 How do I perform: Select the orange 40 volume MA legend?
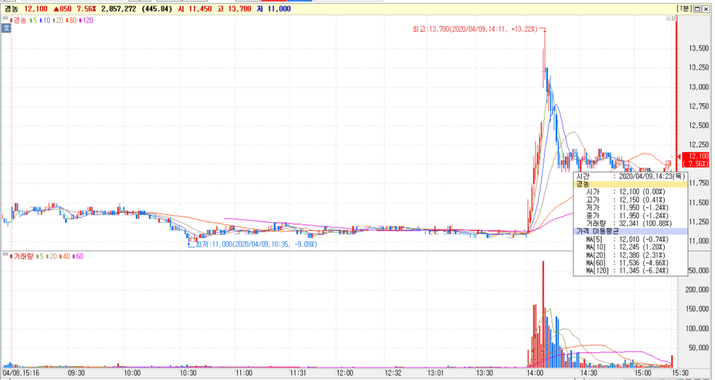[64, 257]
